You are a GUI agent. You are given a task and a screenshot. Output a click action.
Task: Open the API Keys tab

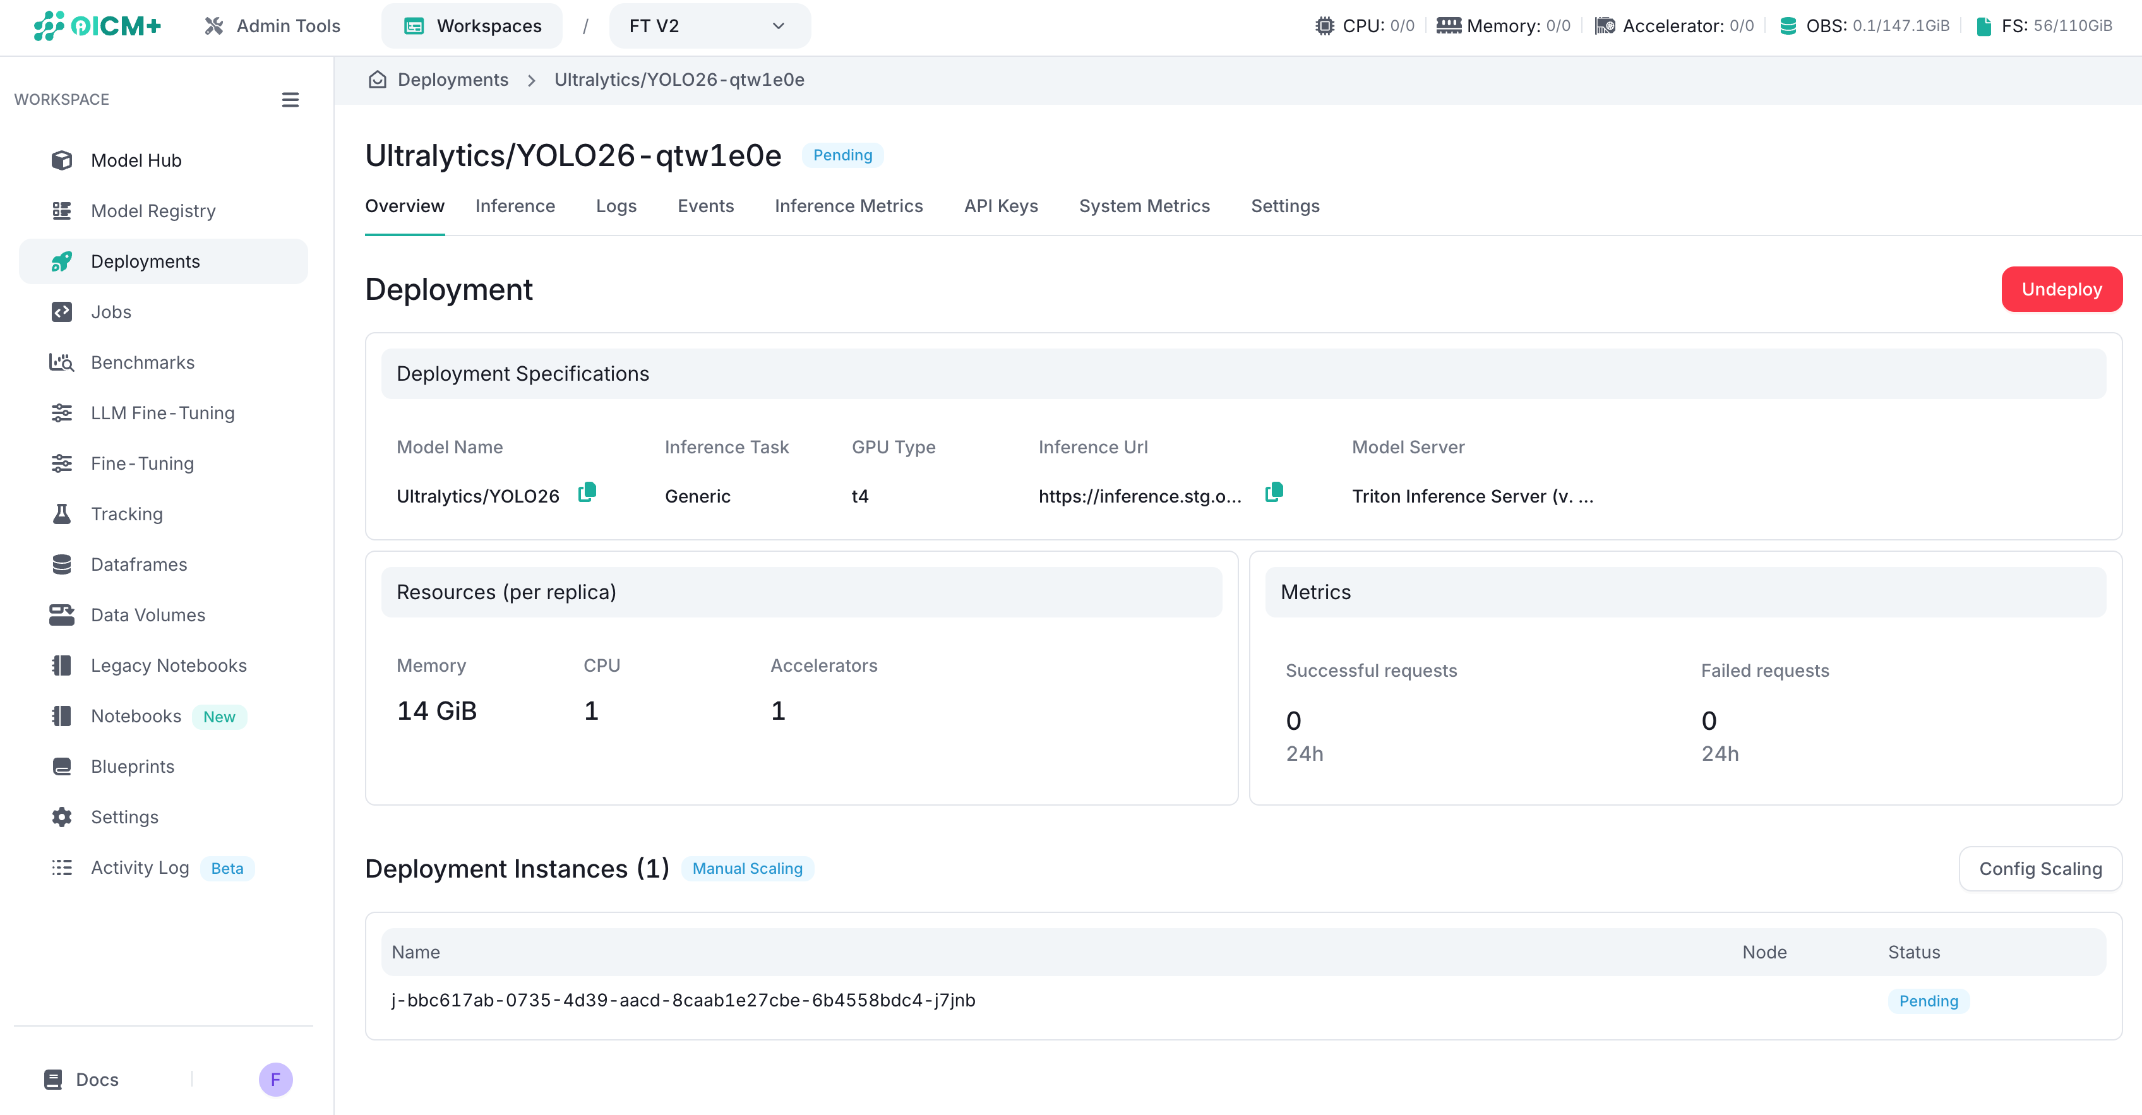tap(1001, 206)
